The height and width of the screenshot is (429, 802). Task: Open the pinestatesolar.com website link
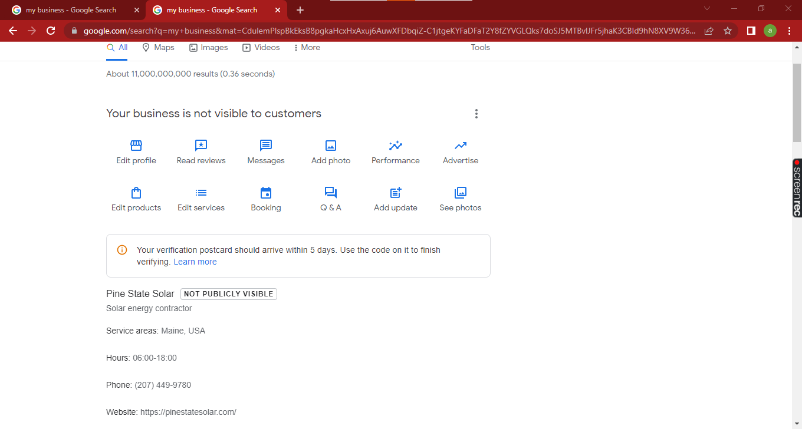point(188,412)
